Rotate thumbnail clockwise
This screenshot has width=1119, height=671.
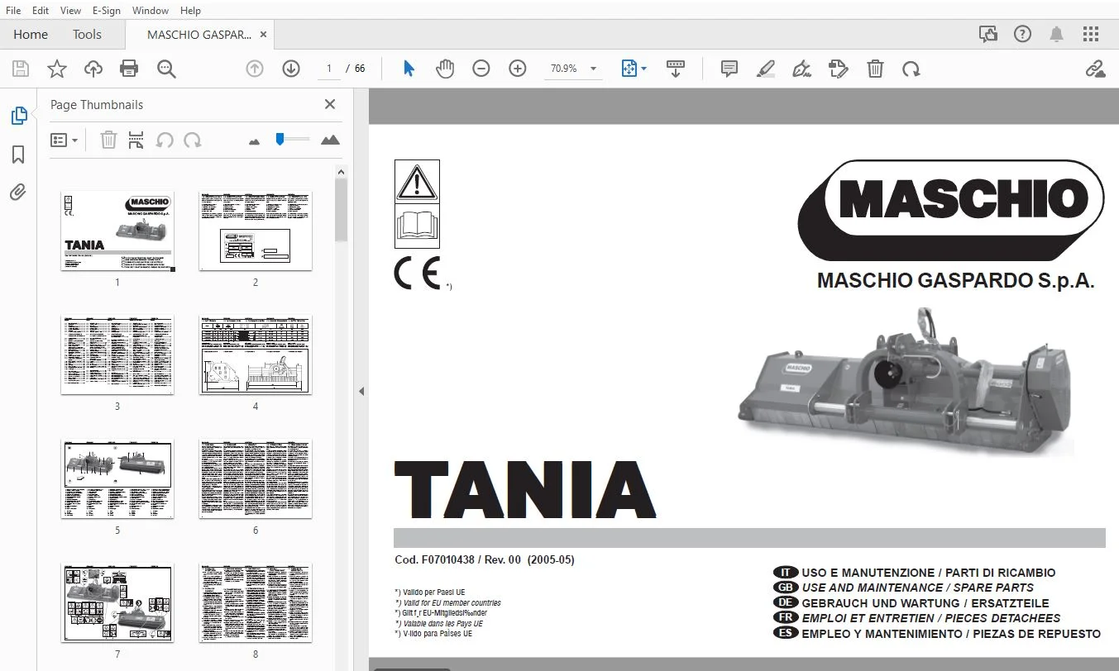pos(193,140)
